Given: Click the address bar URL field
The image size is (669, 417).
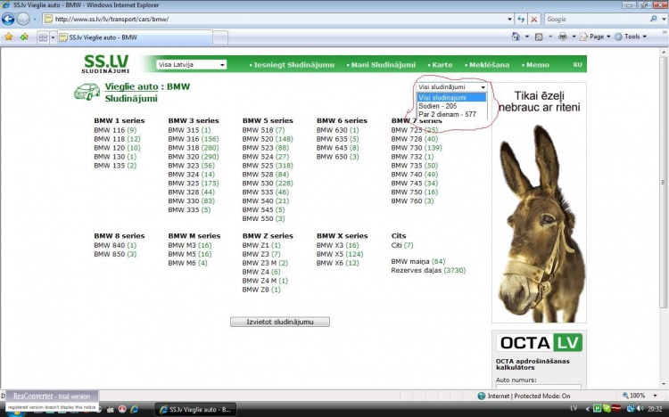Looking at the screenshot, I should pyautogui.click(x=279, y=20).
